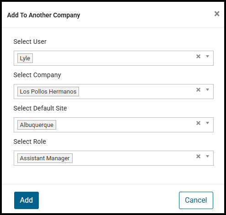
Task: Select the Assistant Manager role tag
Action: coord(45,158)
